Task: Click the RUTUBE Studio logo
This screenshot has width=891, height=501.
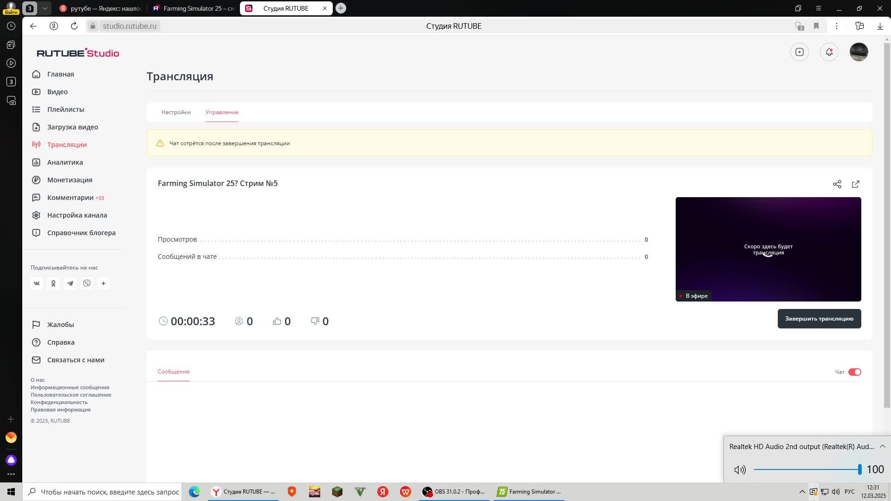Action: pos(78,53)
